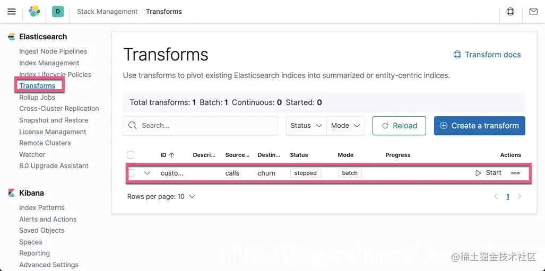Viewport: 545px width, 271px height.
Task: Click the Reload button
Action: click(399, 126)
